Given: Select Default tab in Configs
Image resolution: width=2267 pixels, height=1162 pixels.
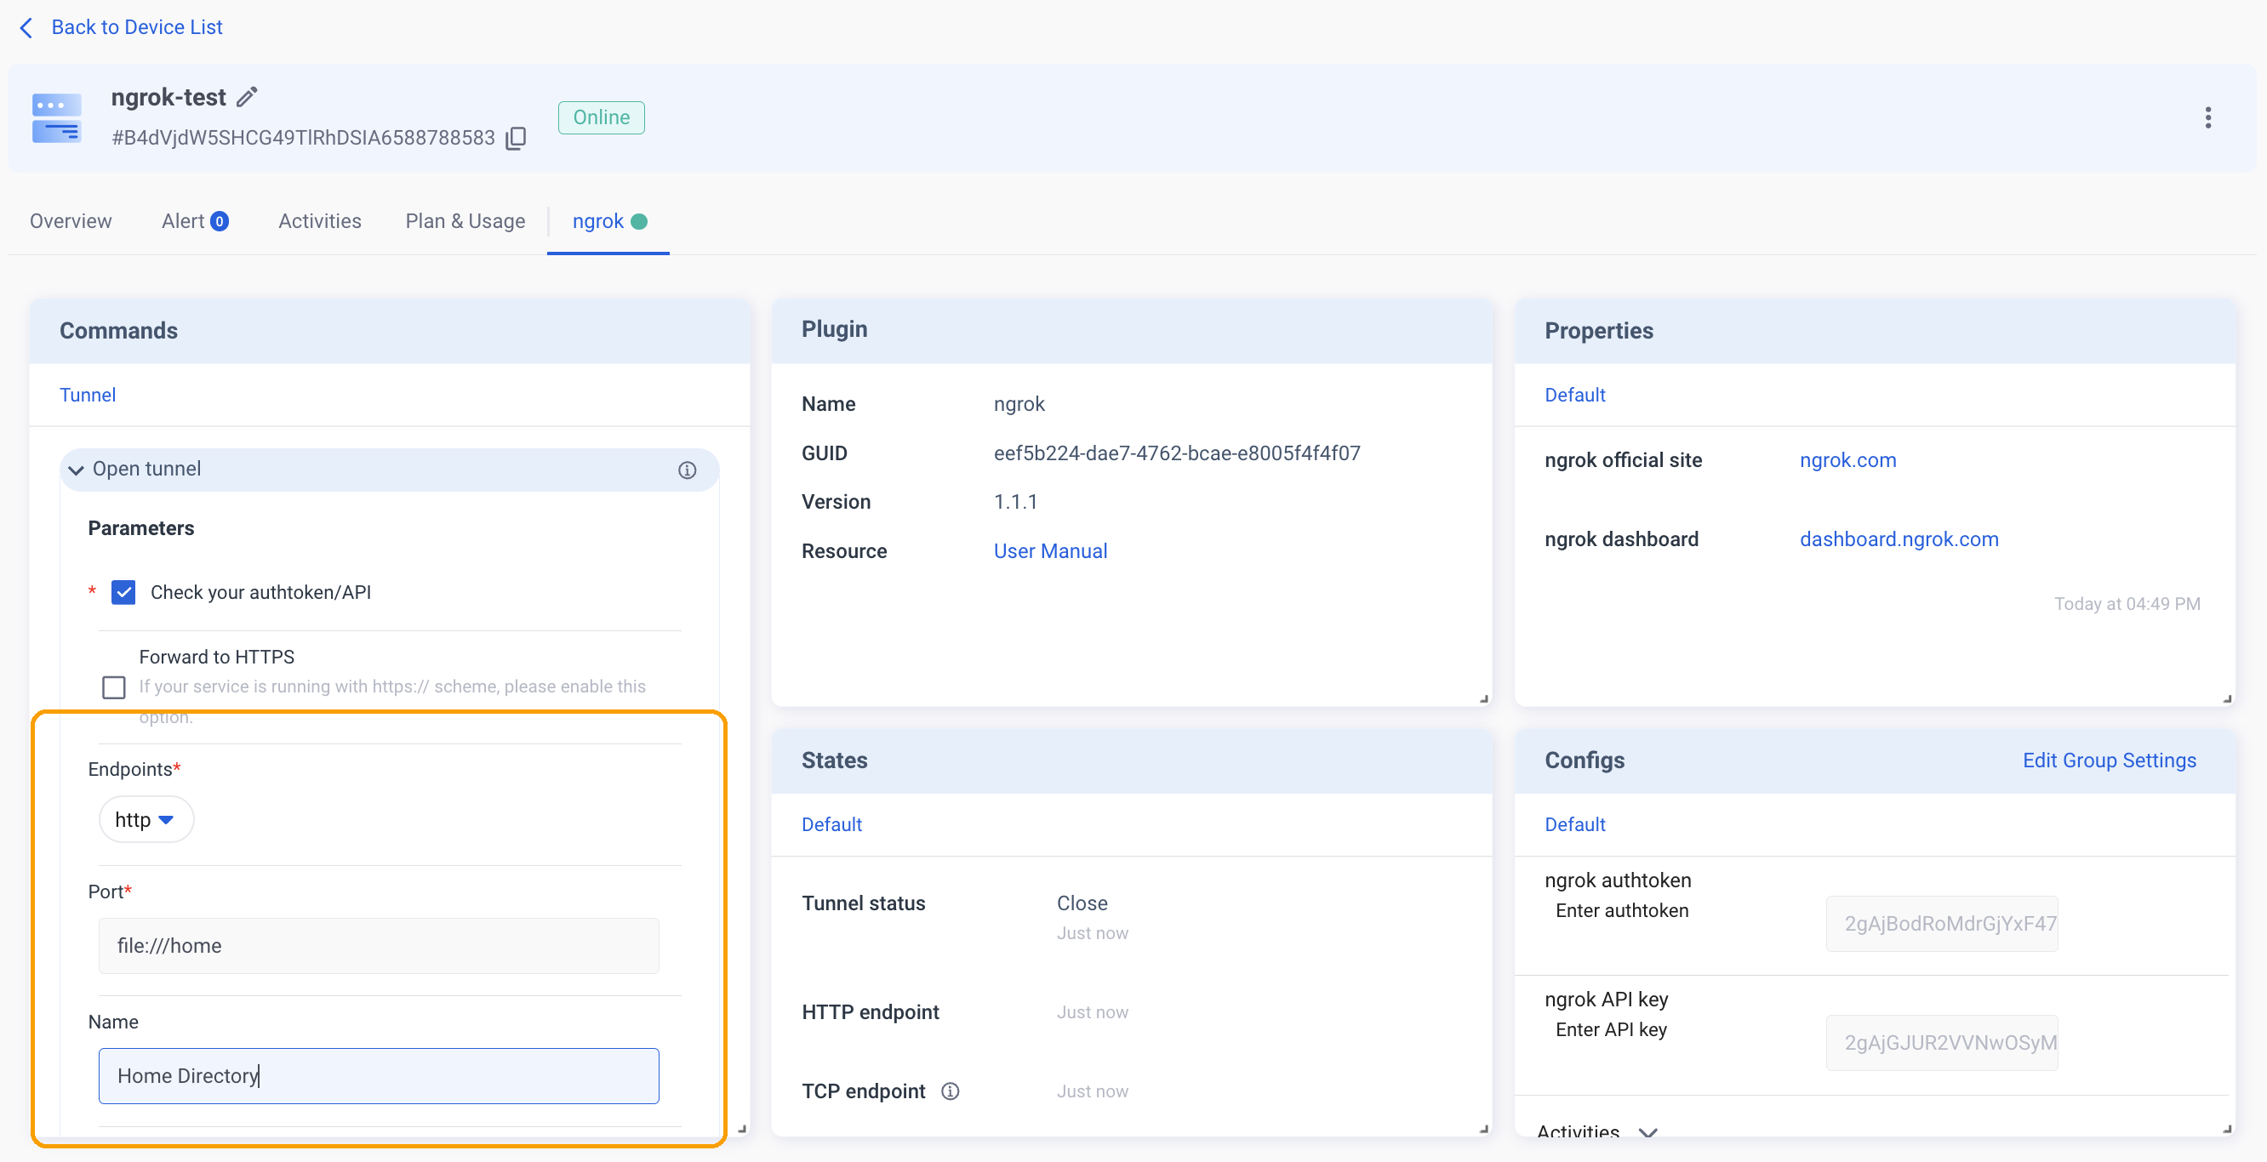Looking at the screenshot, I should [1574, 824].
